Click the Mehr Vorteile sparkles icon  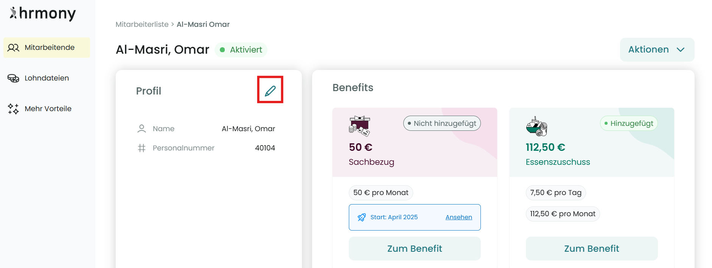(13, 109)
